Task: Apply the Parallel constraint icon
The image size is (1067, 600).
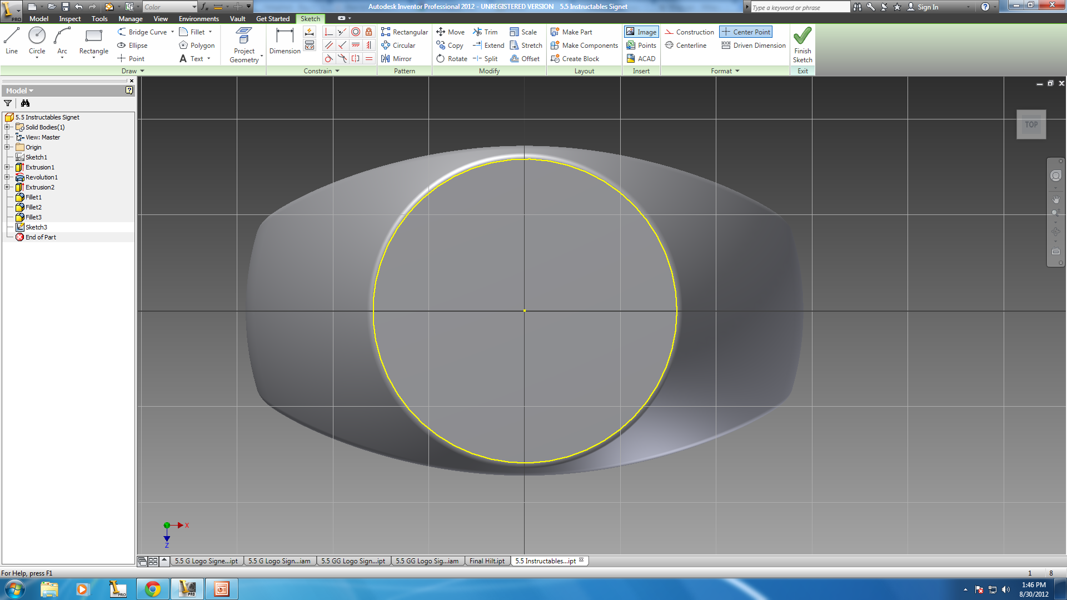Action: [x=329, y=46]
